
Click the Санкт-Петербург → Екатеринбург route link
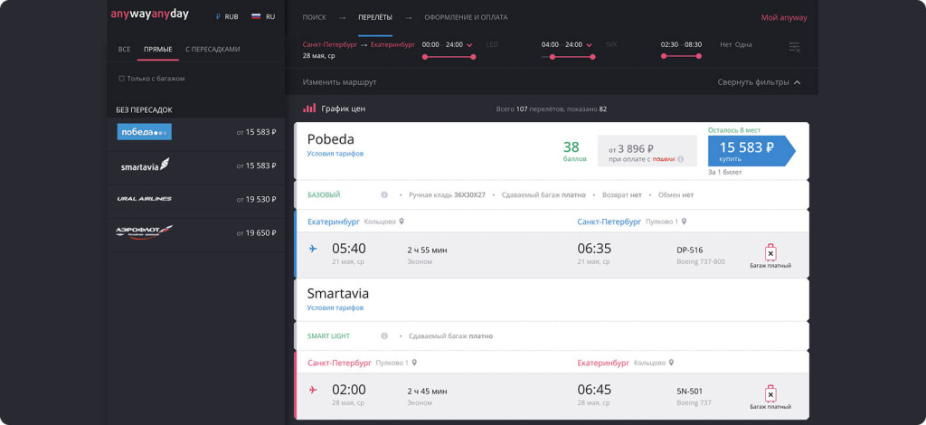359,45
